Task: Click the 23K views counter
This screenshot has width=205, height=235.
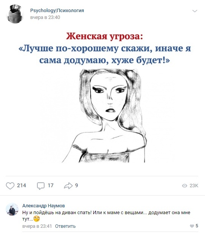Action: click(194, 186)
